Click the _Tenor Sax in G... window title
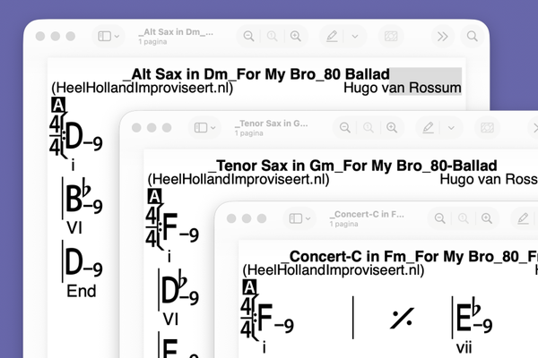Screen dimensions: 538x358 (x=271, y=124)
